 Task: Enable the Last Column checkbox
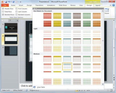(x=16, y=12)
